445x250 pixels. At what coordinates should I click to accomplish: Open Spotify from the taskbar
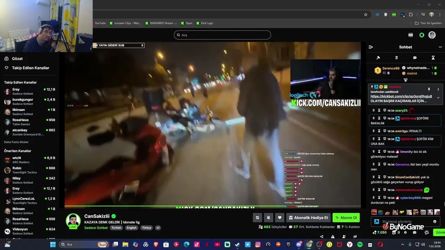click(x=360, y=244)
